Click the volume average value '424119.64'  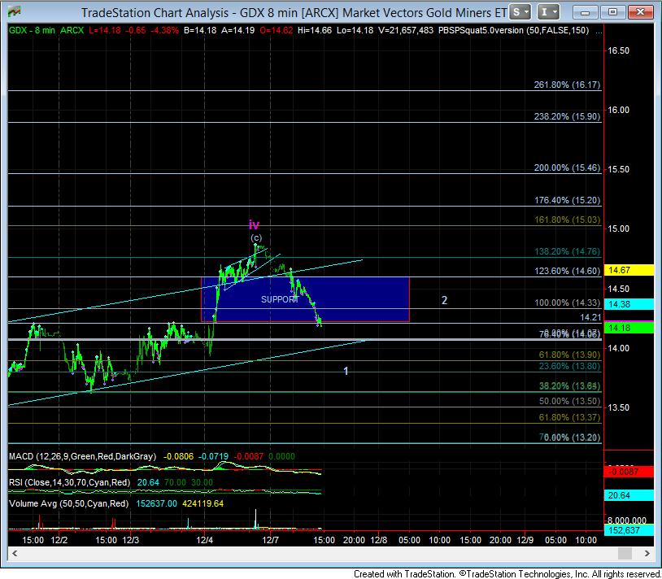(203, 504)
